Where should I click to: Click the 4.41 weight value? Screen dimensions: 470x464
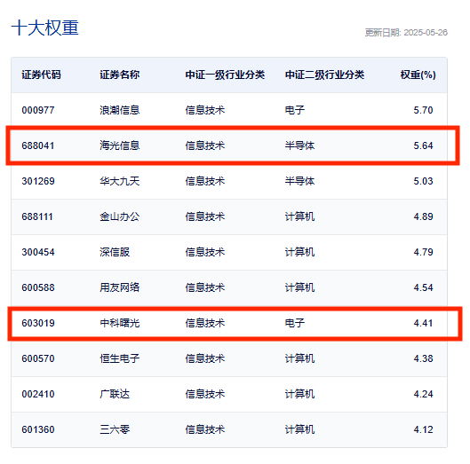(x=423, y=323)
